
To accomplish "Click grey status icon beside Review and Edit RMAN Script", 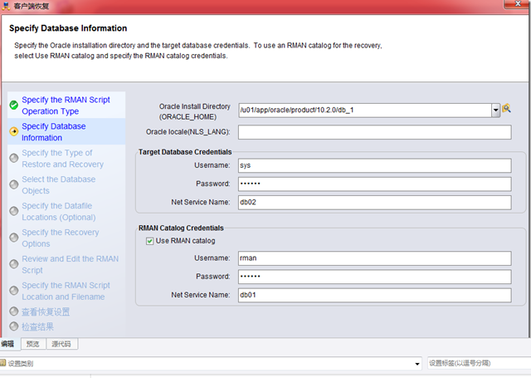I will point(14,263).
